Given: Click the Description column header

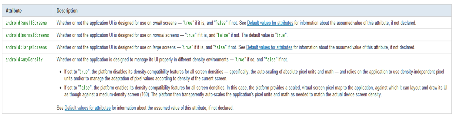Looking at the screenshot, I should coord(67,11).
